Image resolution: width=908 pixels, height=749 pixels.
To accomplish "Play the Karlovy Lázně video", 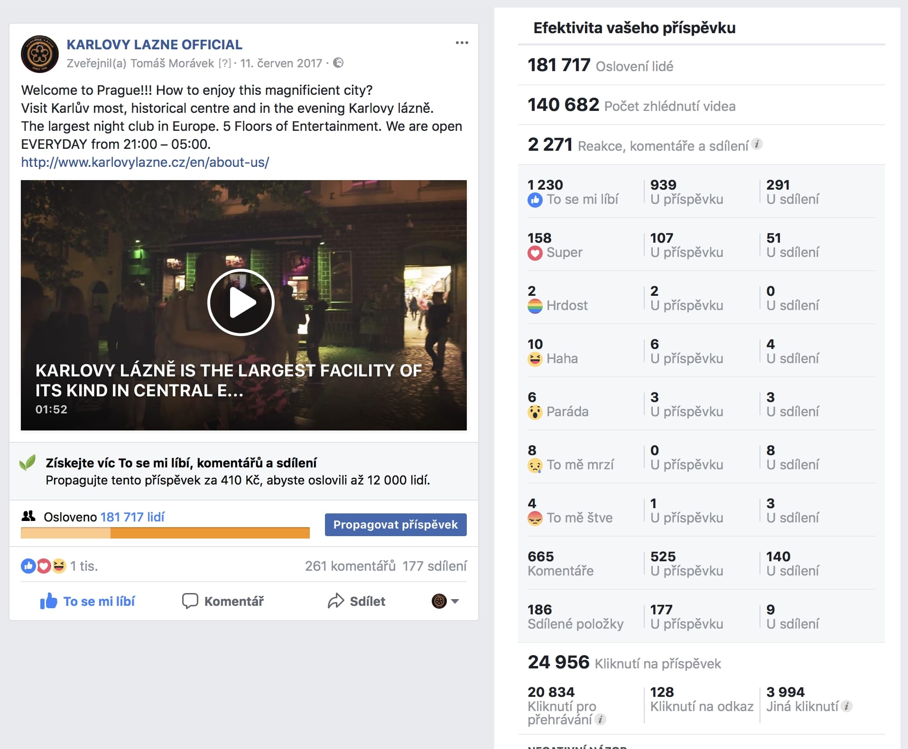I will [x=241, y=302].
